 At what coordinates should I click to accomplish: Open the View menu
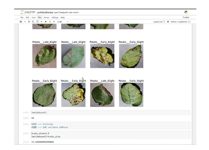pos(33,17)
